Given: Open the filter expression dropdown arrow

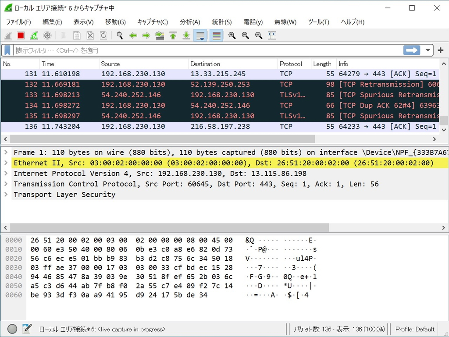Looking at the screenshot, I should tap(428, 50).
